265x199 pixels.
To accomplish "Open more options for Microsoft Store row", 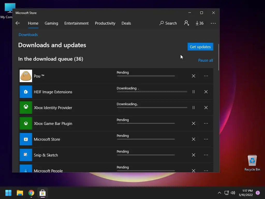I will click(206, 139).
